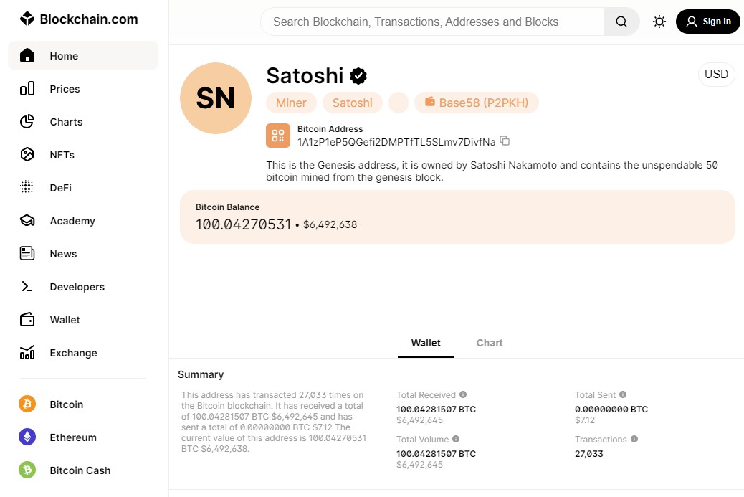The height and width of the screenshot is (497, 744).
Task: Click the Blockchain.com logo
Action: point(79,19)
